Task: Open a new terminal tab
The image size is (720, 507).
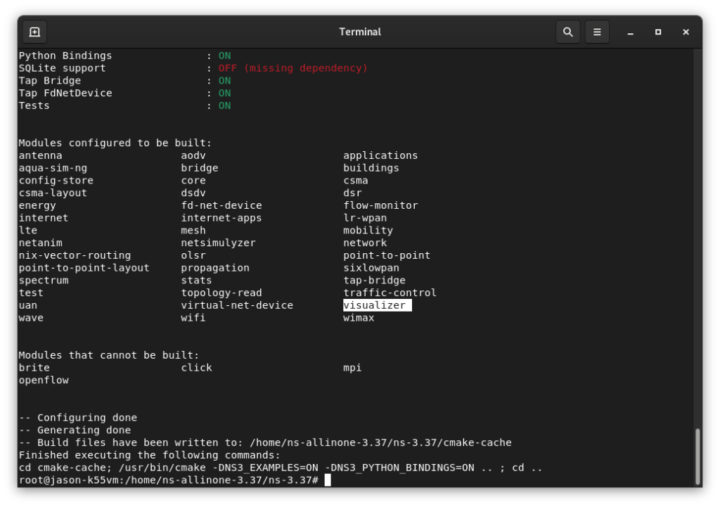Action: [x=34, y=32]
